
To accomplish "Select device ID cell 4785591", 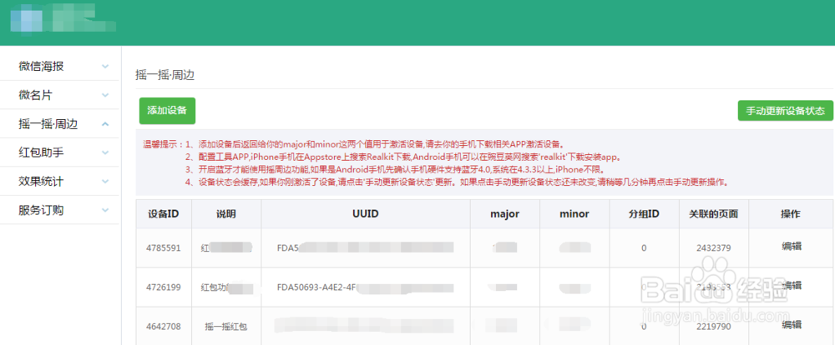I will [x=164, y=247].
